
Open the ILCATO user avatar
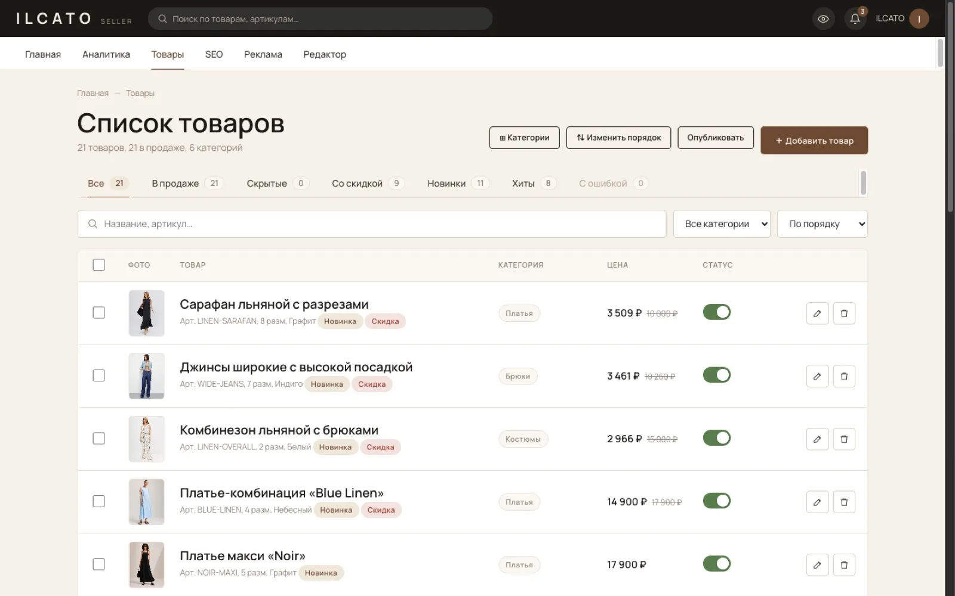(x=919, y=18)
